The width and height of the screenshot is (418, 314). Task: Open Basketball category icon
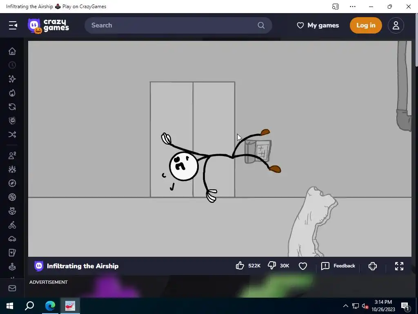(12, 197)
